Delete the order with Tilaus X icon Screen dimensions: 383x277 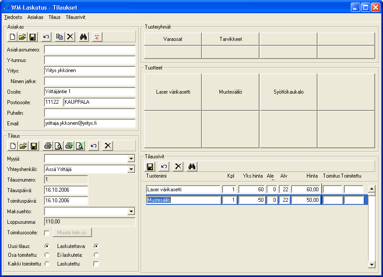pos(107,146)
